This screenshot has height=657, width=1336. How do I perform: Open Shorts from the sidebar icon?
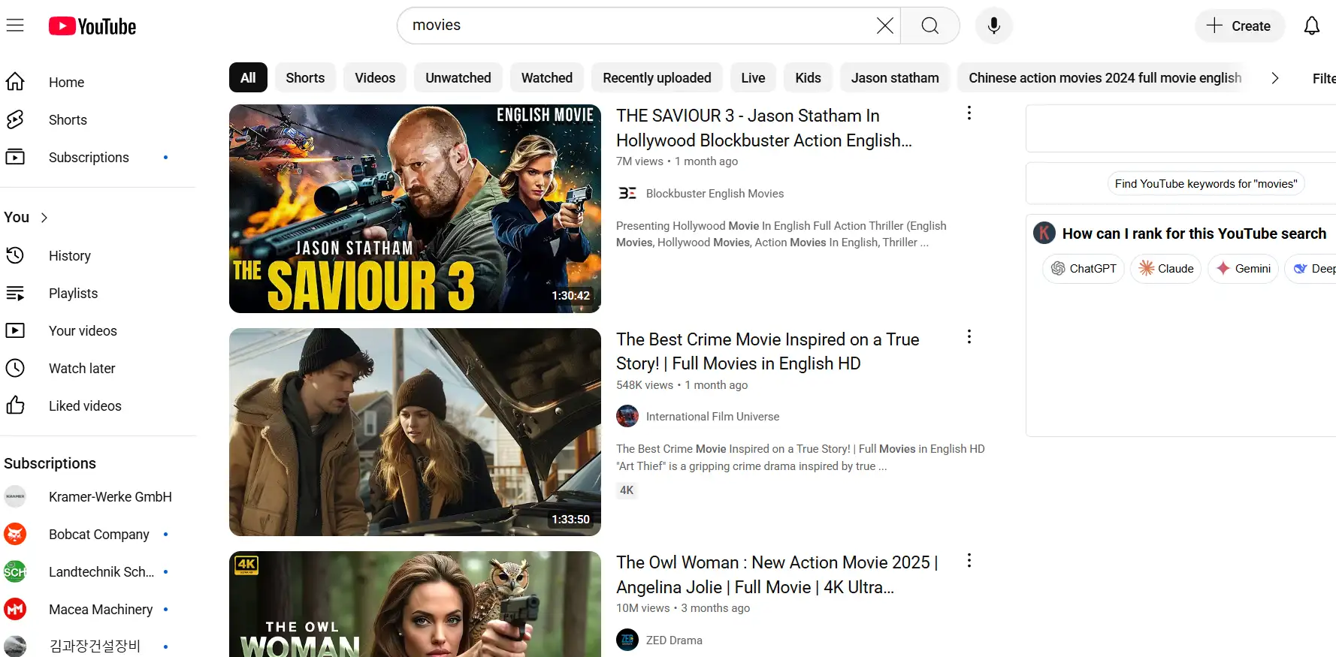(15, 119)
